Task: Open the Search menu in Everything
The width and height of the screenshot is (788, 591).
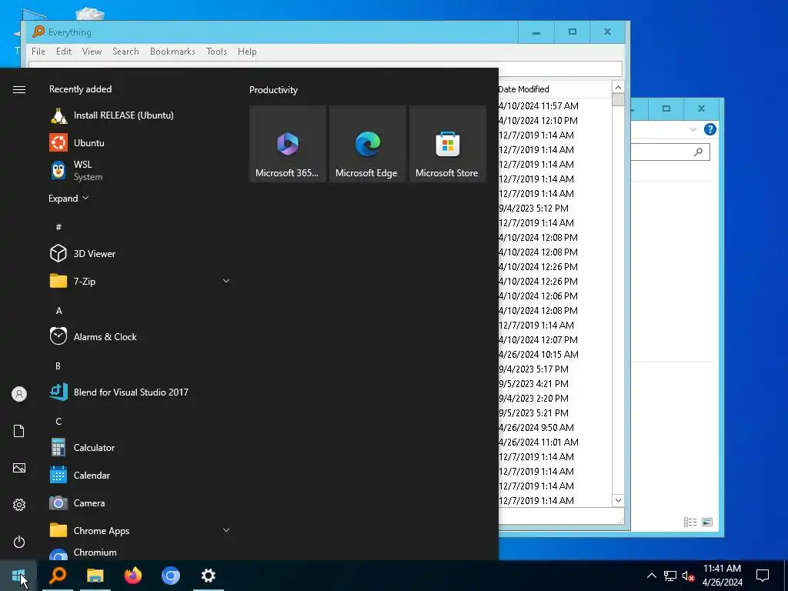Action: pos(125,52)
